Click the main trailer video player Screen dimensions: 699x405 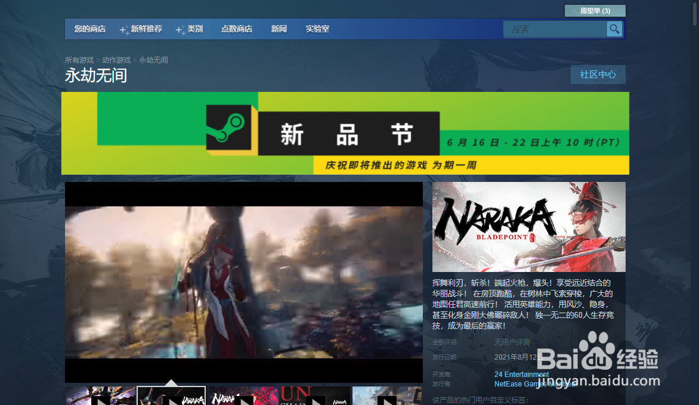coord(244,282)
